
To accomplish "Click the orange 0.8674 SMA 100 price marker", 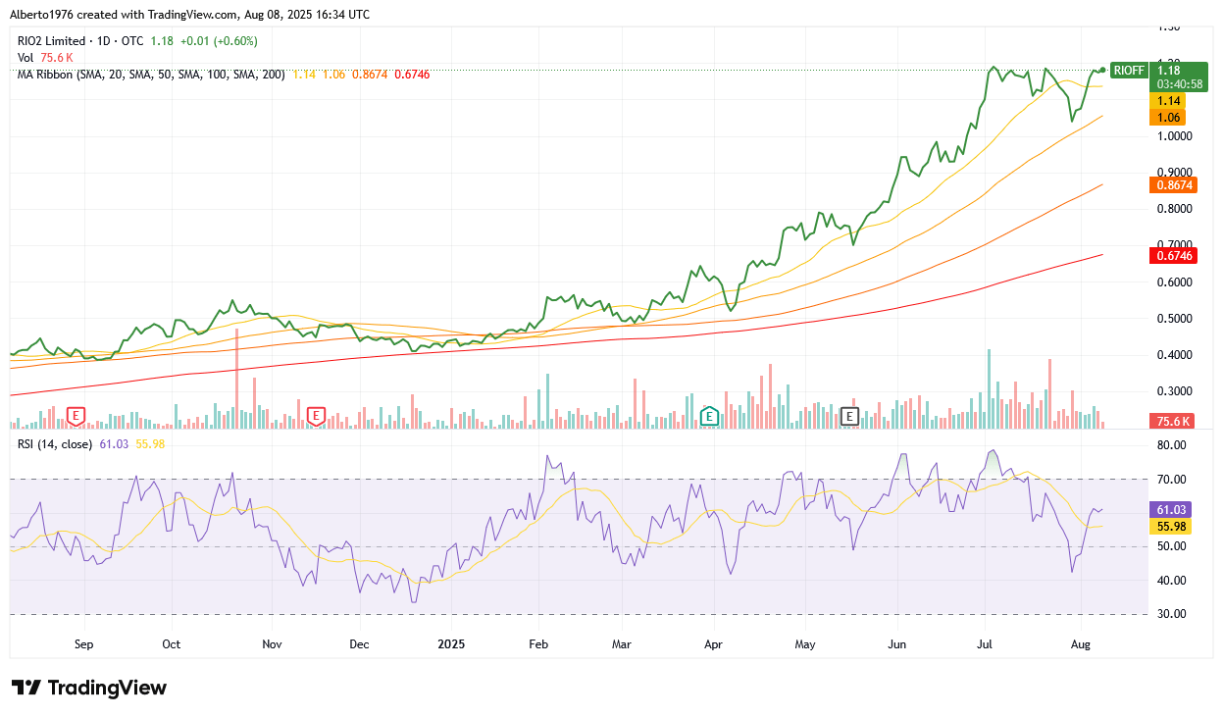I will pos(1173,182).
